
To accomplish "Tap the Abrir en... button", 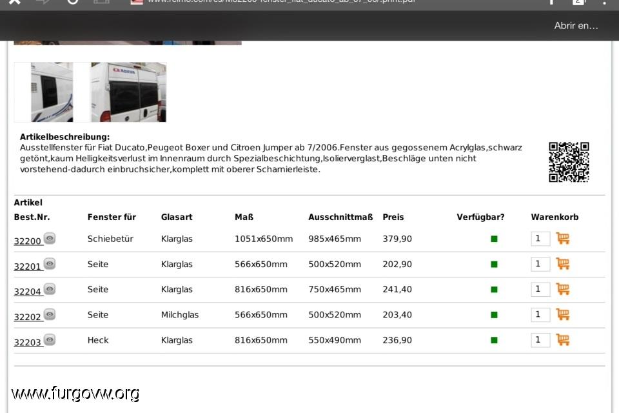I will point(576,26).
